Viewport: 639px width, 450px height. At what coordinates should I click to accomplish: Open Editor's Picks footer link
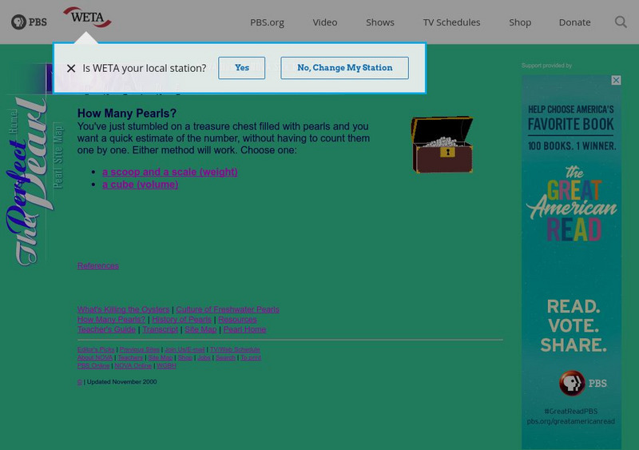pyautogui.click(x=96, y=349)
